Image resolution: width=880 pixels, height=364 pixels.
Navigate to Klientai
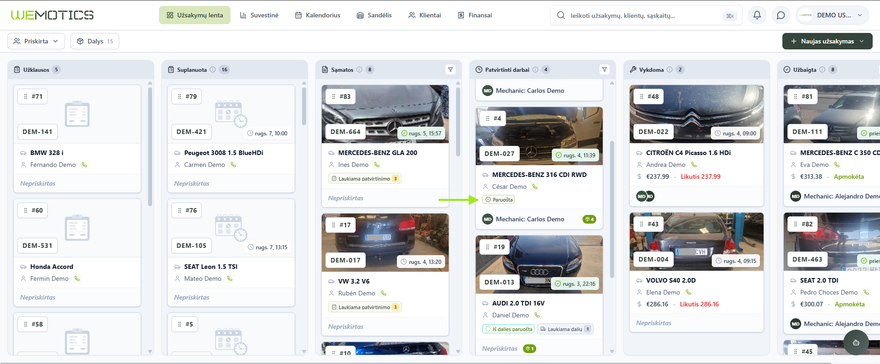pyautogui.click(x=424, y=15)
